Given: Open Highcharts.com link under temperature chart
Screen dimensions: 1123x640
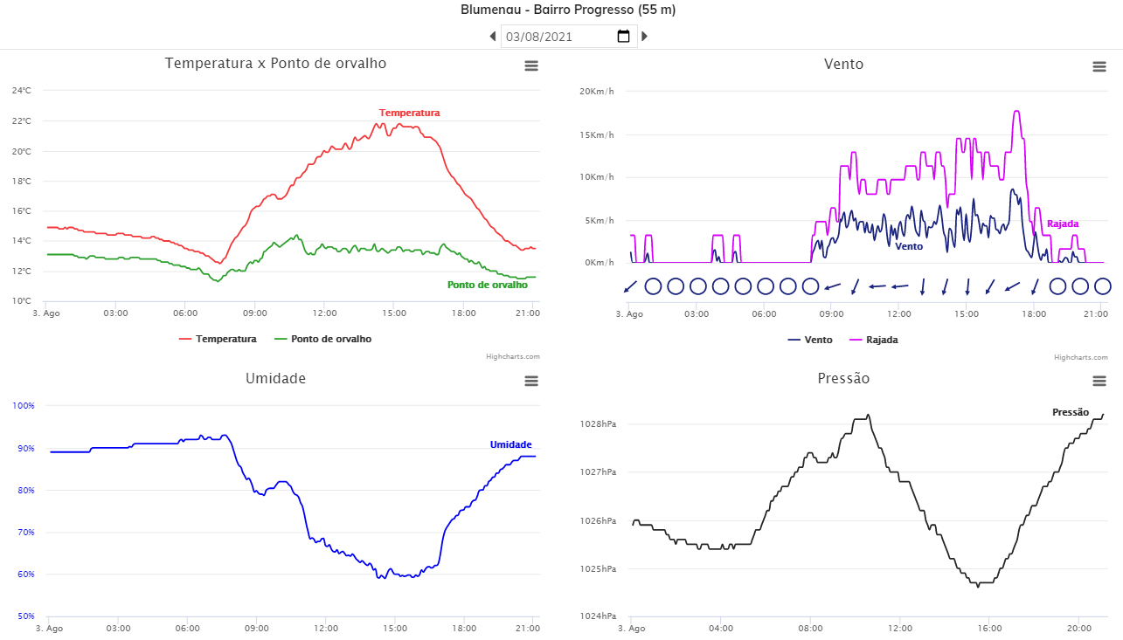Looking at the screenshot, I should (x=513, y=356).
